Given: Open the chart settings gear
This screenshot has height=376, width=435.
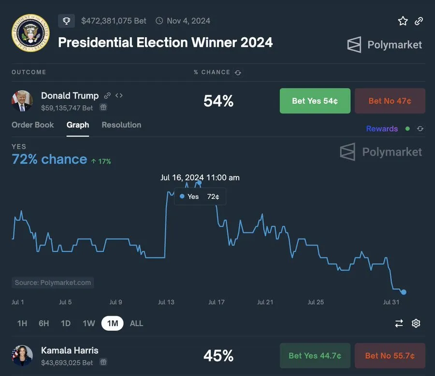Looking at the screenshot, I should pyautogui.click(x=416, y=323).
